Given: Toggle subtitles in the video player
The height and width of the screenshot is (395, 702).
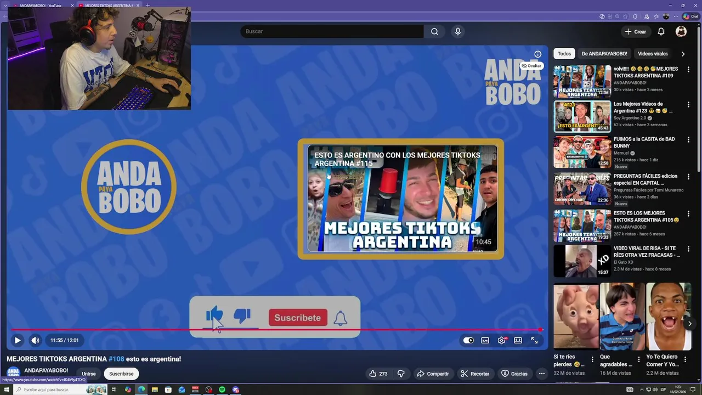Looking at the screenshot, I should (x=485, y=340).
